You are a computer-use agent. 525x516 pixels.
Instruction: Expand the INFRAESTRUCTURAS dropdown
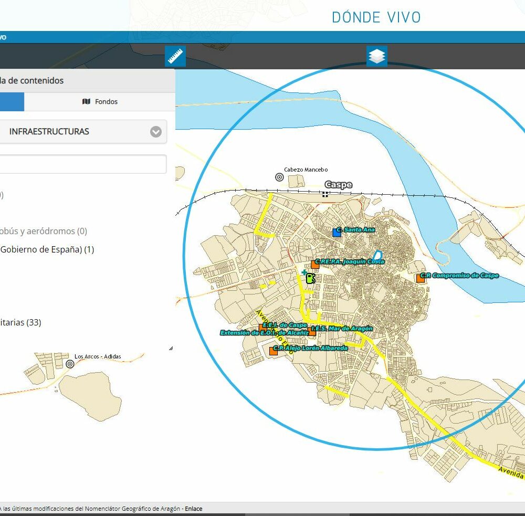click(x=84, y=132)
